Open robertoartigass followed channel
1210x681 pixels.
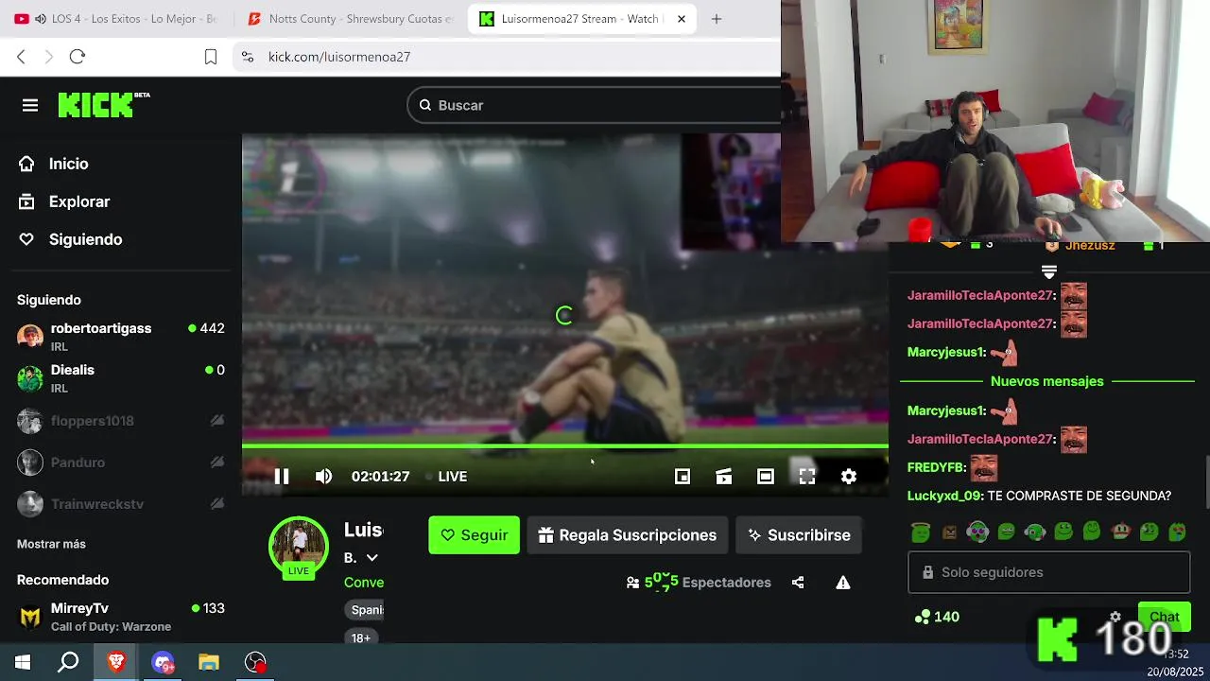point(121,336)
